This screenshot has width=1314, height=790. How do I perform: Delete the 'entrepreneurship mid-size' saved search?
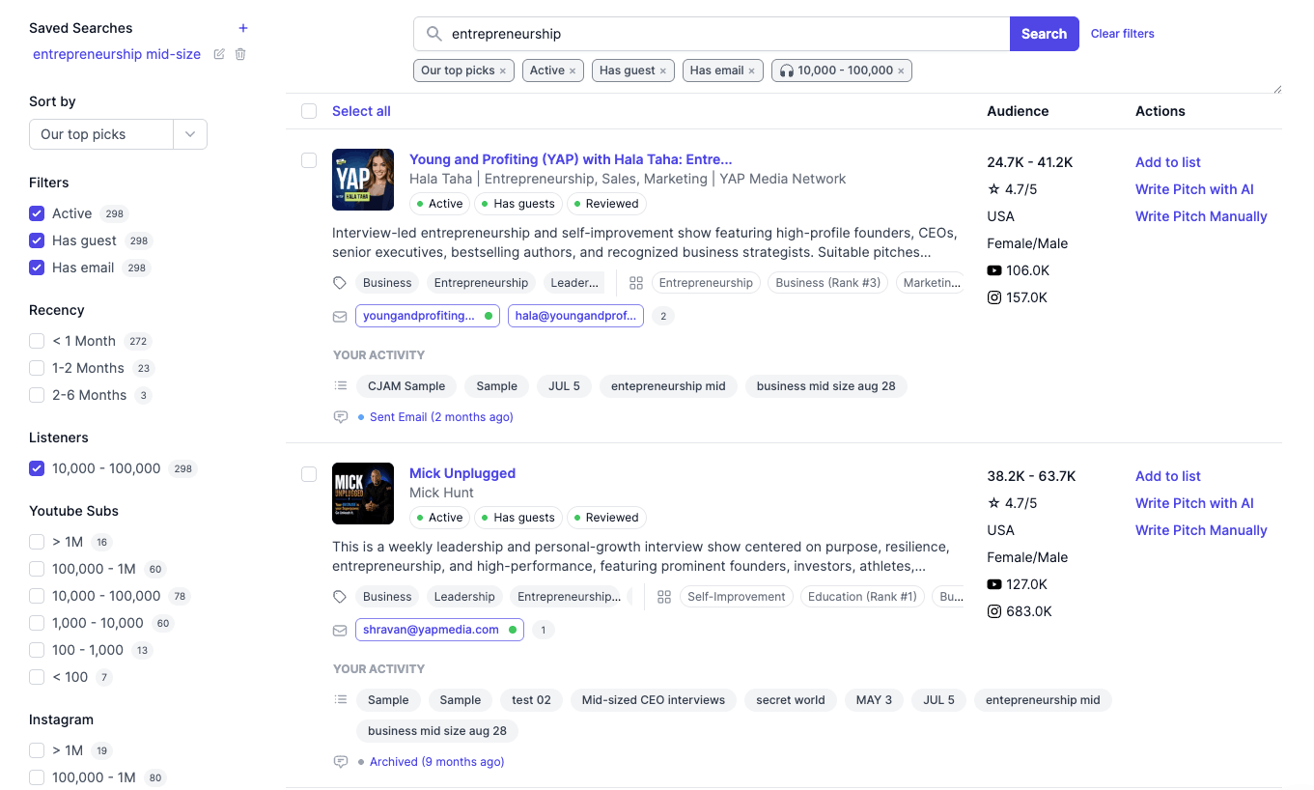tap(240, 54)
